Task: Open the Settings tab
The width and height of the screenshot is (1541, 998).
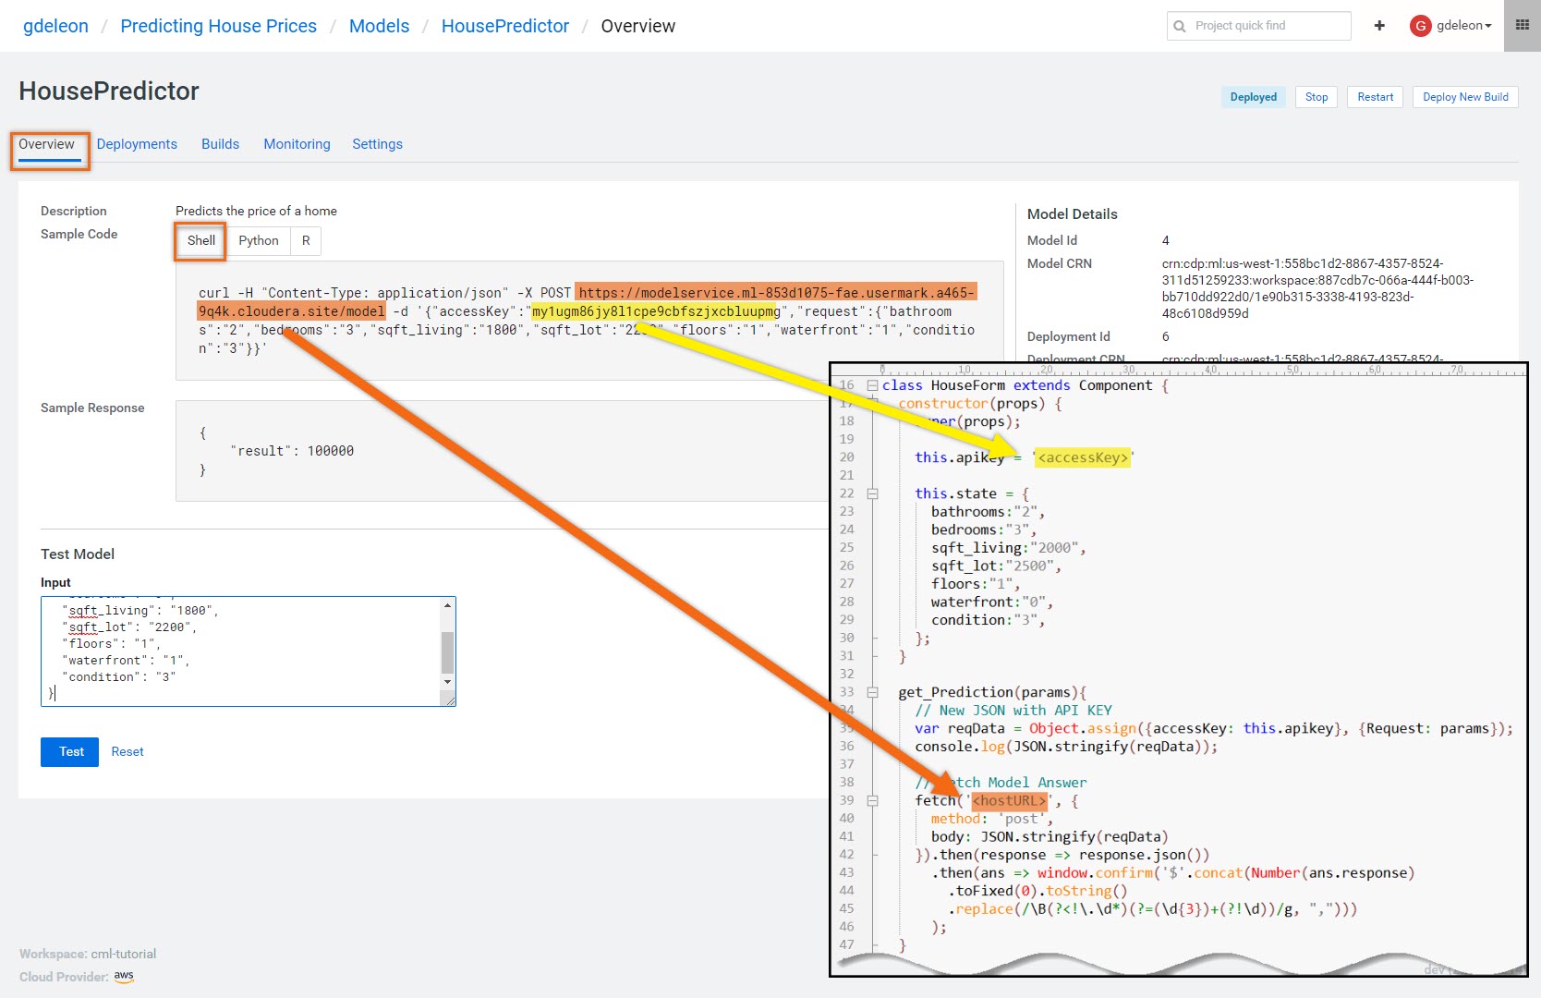Action: point(377,144)
